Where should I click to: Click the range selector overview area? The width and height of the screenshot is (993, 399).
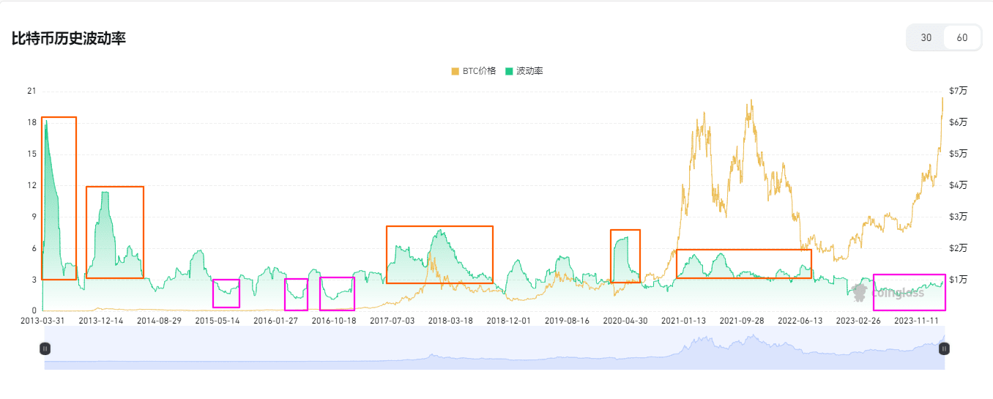[x=494, y=348]
